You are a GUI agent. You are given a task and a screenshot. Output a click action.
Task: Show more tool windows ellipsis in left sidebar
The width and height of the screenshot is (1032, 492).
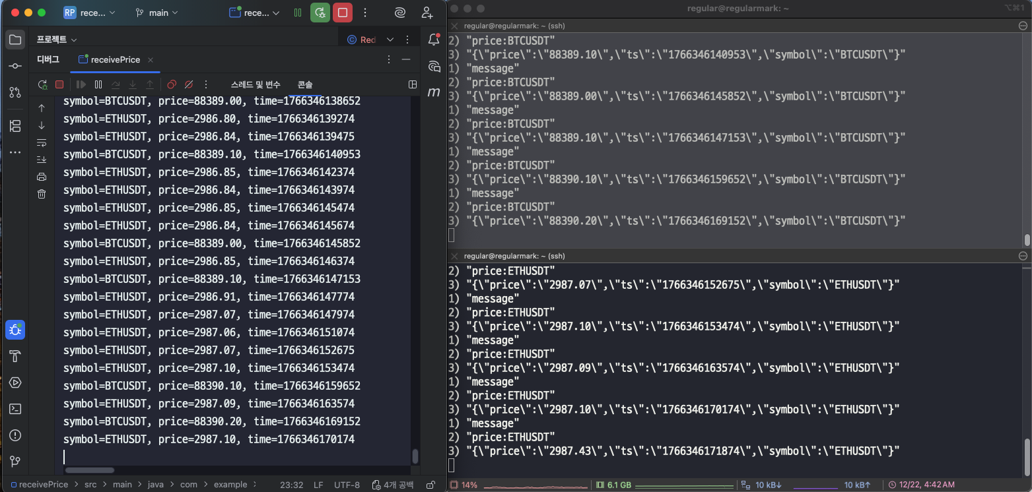tap(15, 152)
